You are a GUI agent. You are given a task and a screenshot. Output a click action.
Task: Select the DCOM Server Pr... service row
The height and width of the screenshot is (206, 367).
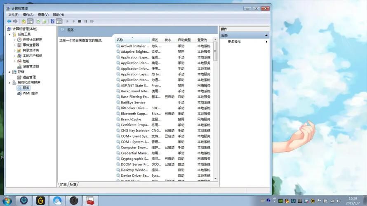(x=164, y=164)
